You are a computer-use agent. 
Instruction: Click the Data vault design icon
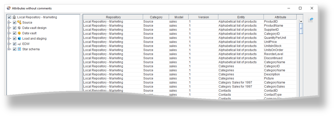point(19,28)
